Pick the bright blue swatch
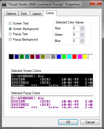 coord(59,57)
